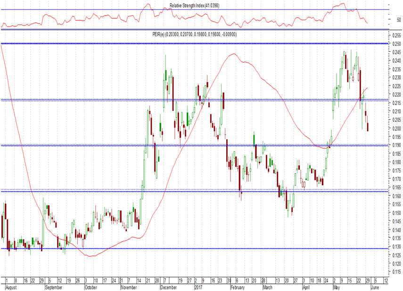Click the 0.250 price axis label
This screenshot has width=403, height=291.
coord(396,44)
